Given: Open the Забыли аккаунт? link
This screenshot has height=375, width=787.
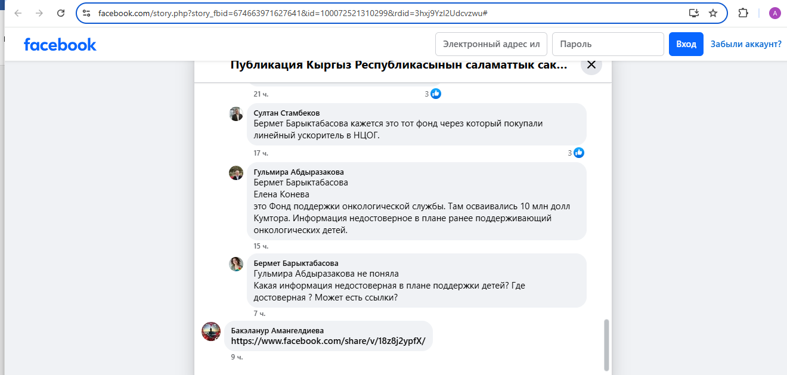Looking at the screenshot, I should tap(746, 44).
